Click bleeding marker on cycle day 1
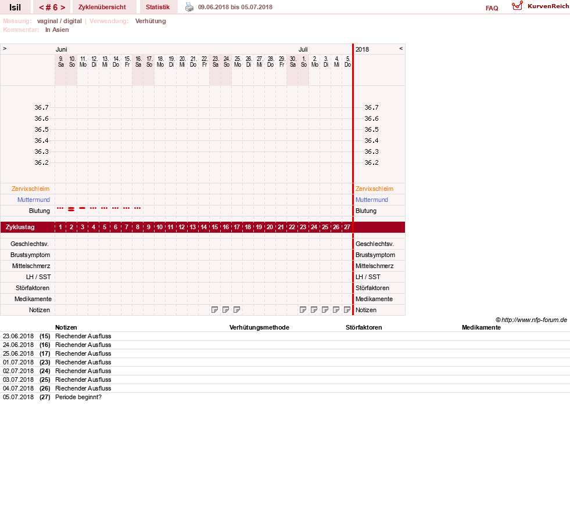Viewport: 570px width, 524px height. (60, 208)
